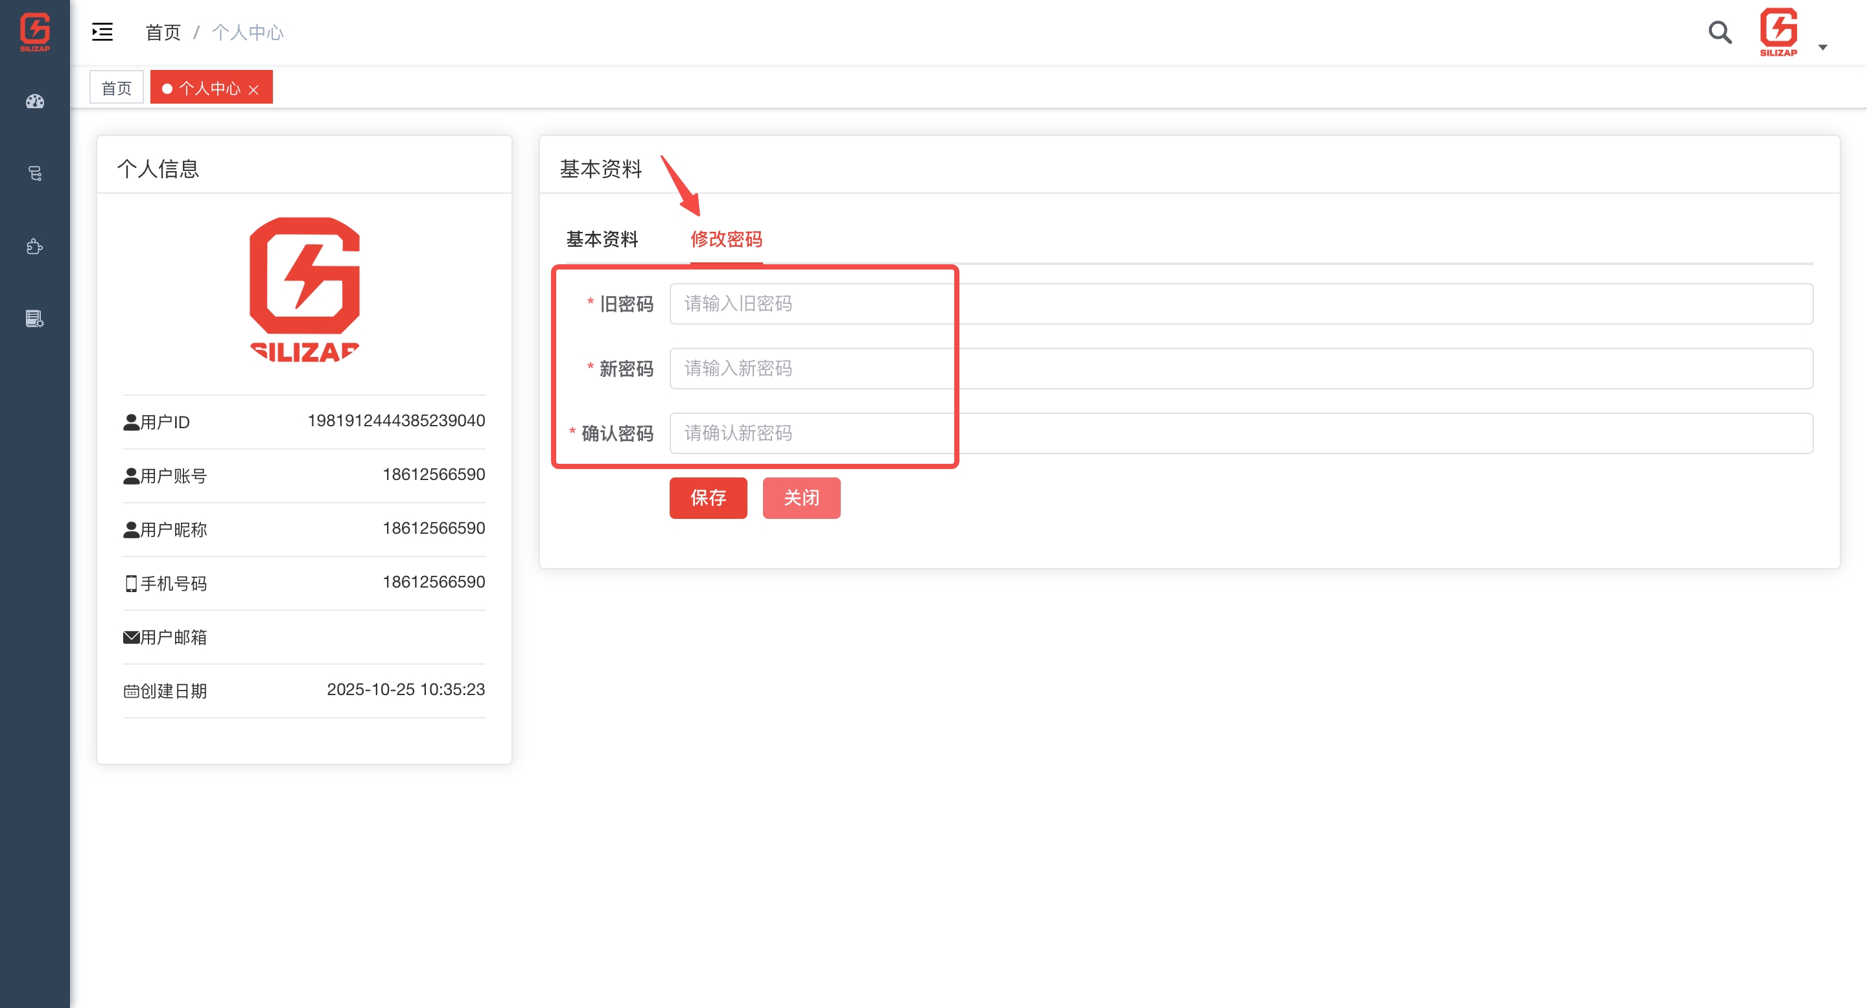Image resolution: width=1867 pixels, height=1008 pixels.
Task: Click the large profile avatar image
Action: (305, 289)
